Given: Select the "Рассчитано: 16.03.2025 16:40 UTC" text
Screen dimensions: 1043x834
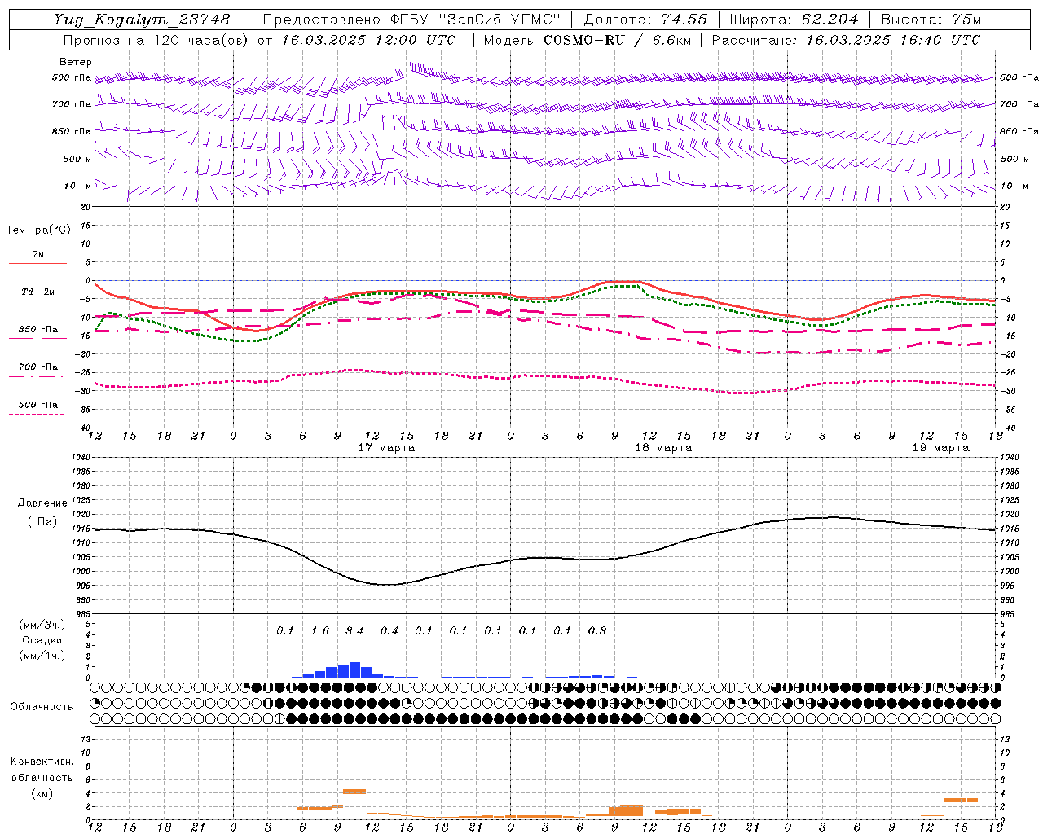Looking at the screenshot, I should [x=846, y=40].
